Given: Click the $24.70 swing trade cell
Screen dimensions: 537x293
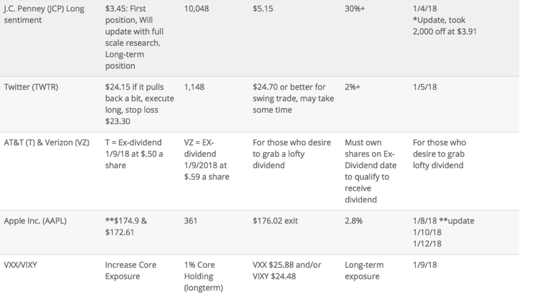Looking at the screenshot, I should click(293, 98).
